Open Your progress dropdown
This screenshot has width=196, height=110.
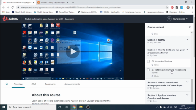[180, 19]
